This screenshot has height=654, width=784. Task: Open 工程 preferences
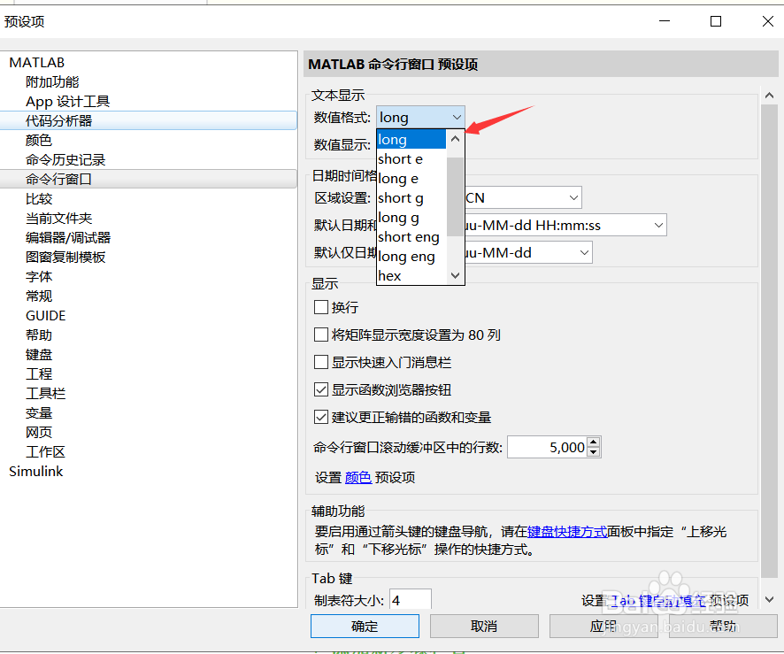39,374
